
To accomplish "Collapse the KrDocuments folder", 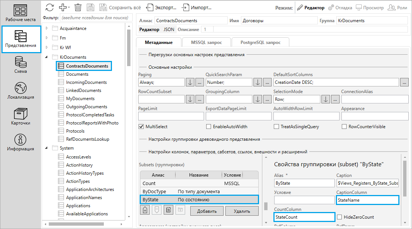I will point(47,57).
